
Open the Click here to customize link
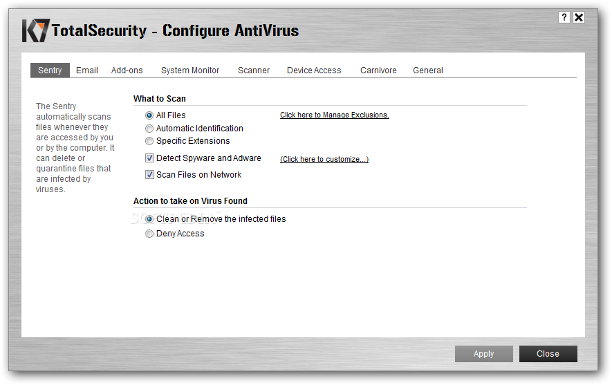click(x=324, y=159)
